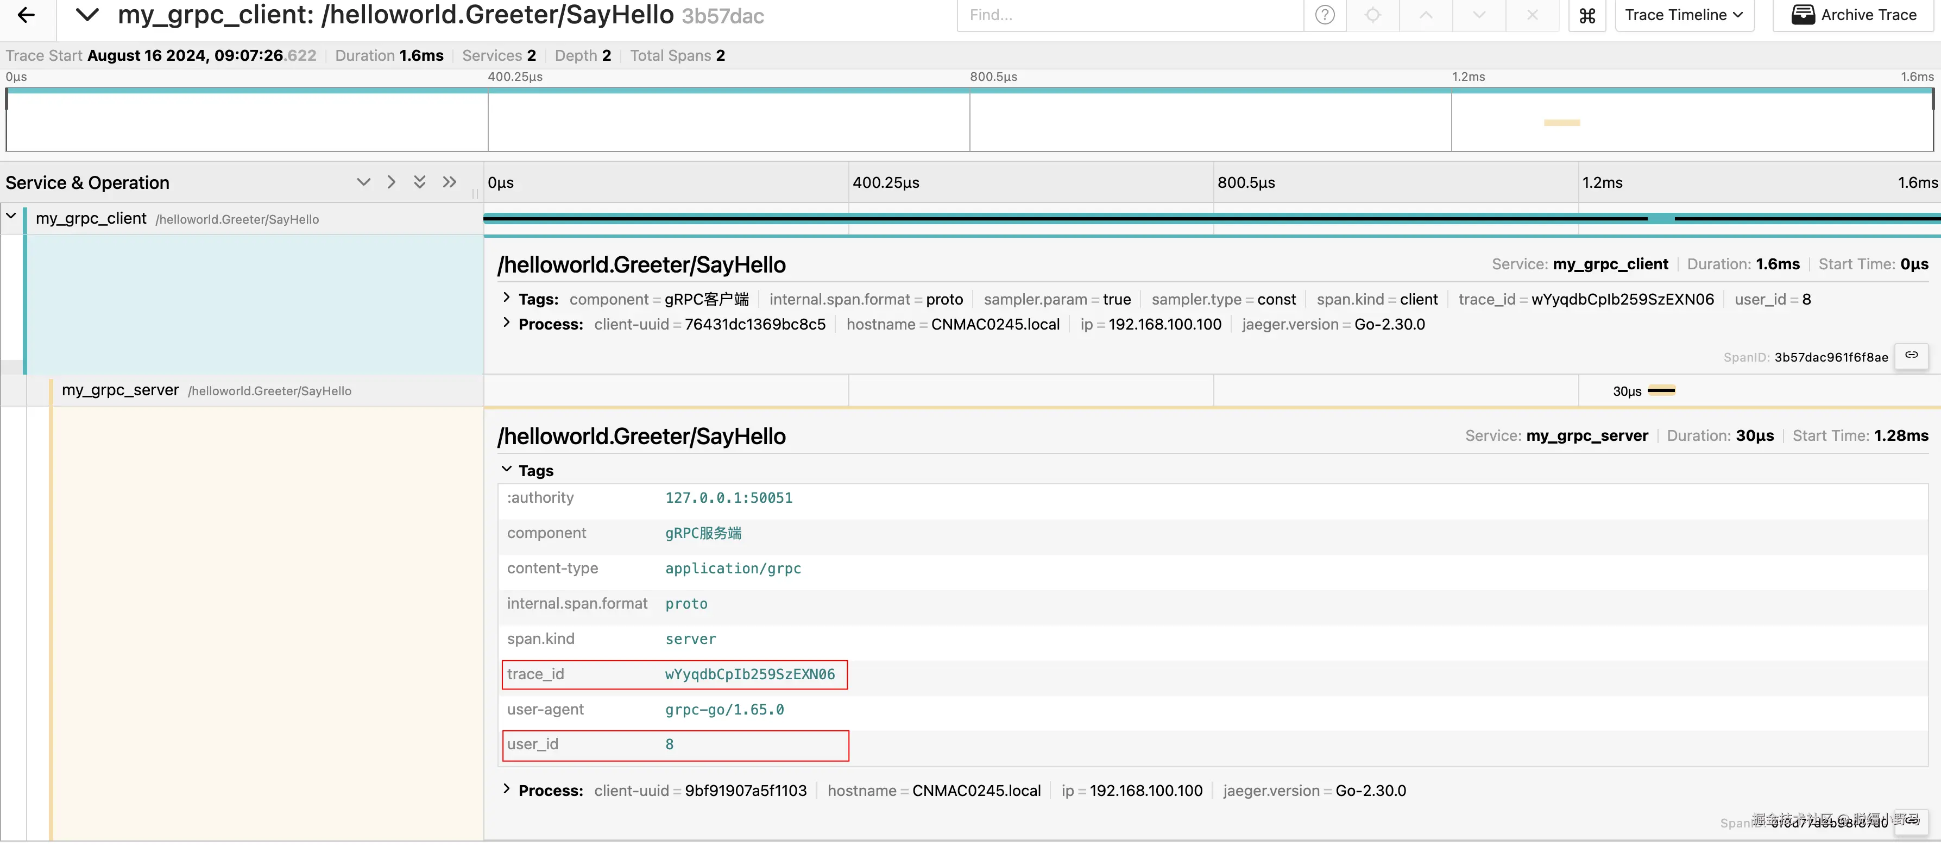Screen dimensions: 1941x847
Task: Open the keyboard shortcuts icon
Action: coord(1587,16)
